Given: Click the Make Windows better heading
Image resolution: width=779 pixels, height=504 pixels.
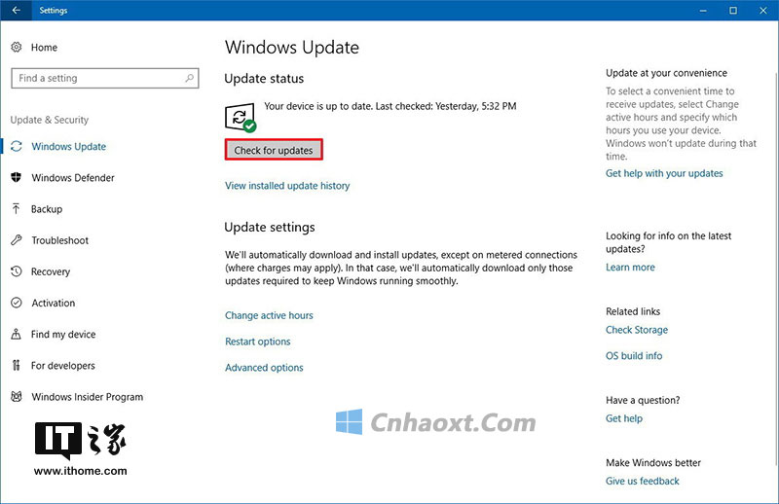Looking at the screenshot, I should point(652,463).
